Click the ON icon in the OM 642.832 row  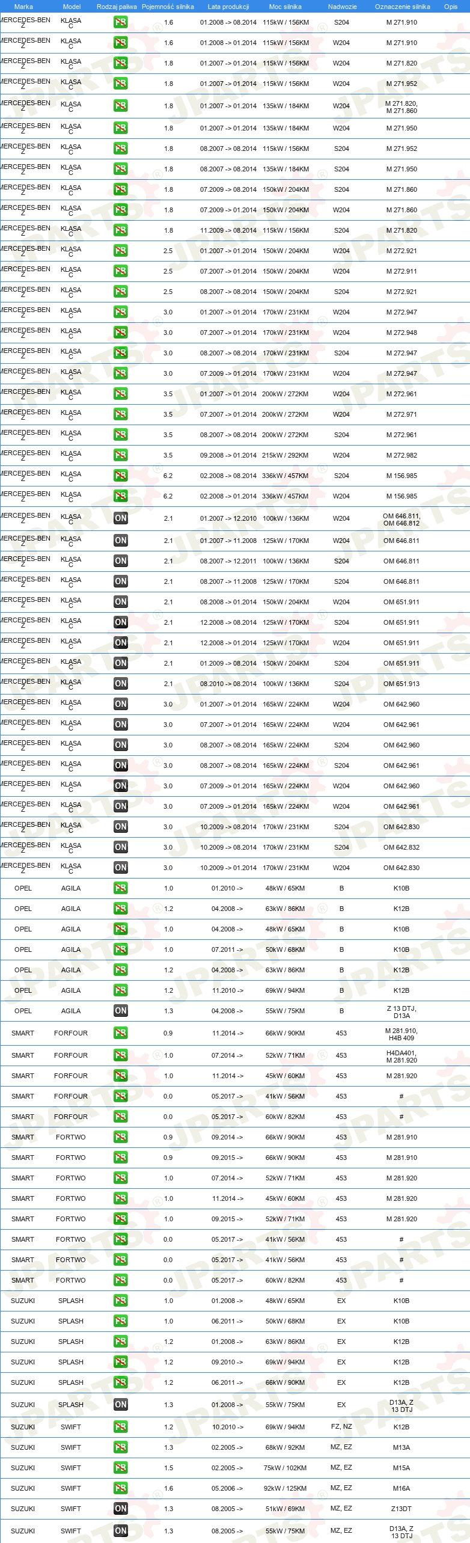tap(121, 847)
